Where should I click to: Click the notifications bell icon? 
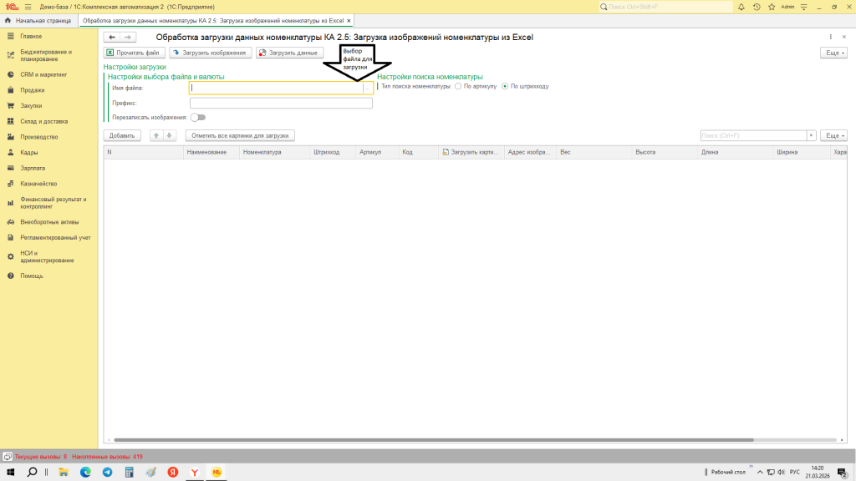coord(741,7)
